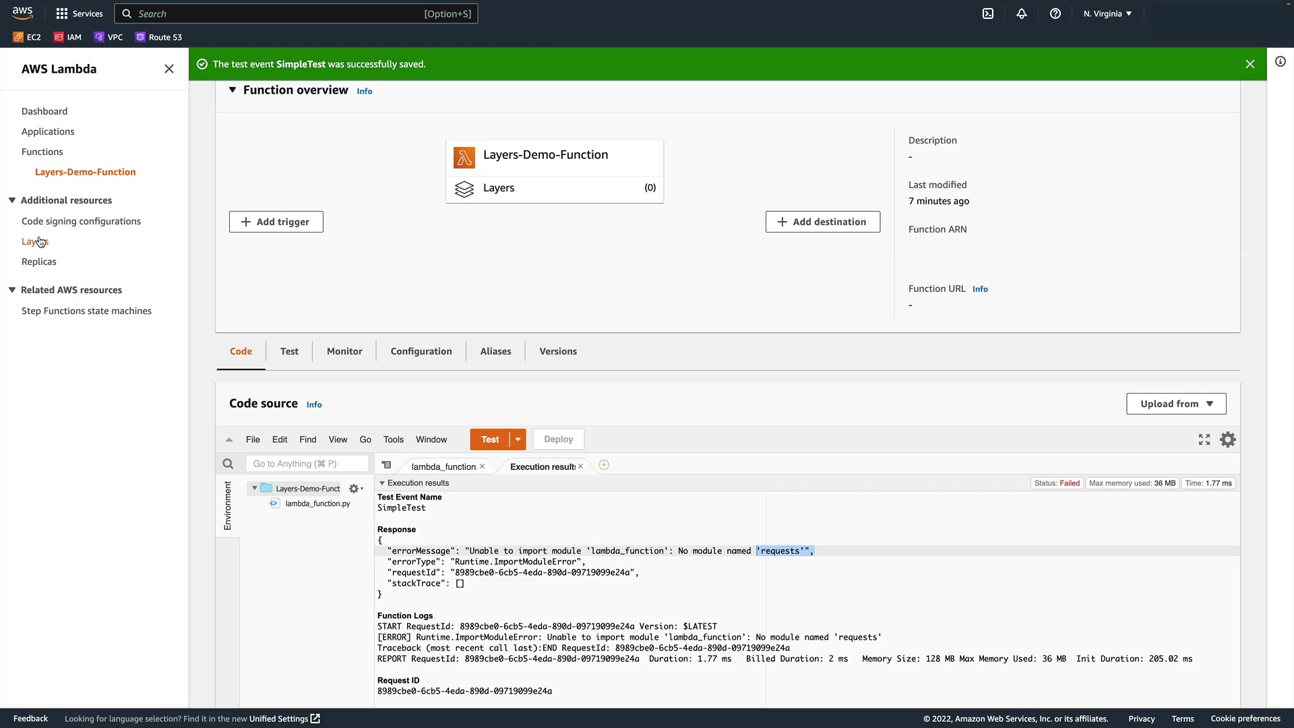Open the N. Virginia region selector
Viewport: 1294px width, 728px height.
coord(1107,13)
